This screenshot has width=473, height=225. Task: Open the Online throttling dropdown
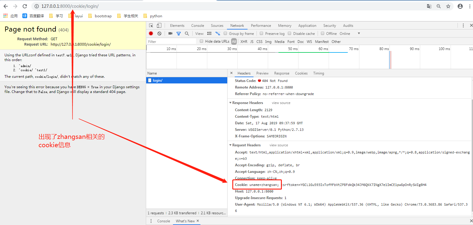350,34
